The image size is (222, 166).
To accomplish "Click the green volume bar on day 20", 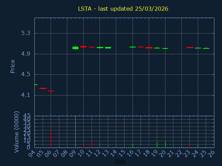I will point(165,145).
